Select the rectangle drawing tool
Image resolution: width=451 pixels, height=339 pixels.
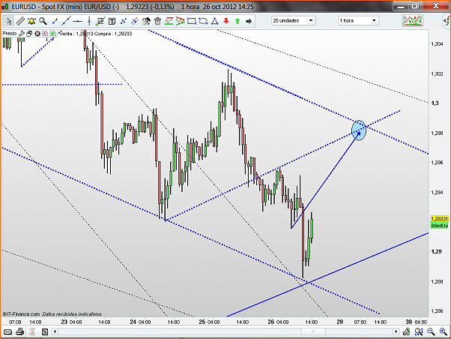[192, 21]
